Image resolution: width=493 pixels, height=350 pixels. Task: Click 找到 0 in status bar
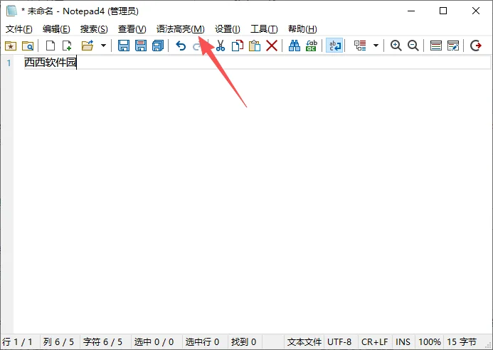[244, 342]
